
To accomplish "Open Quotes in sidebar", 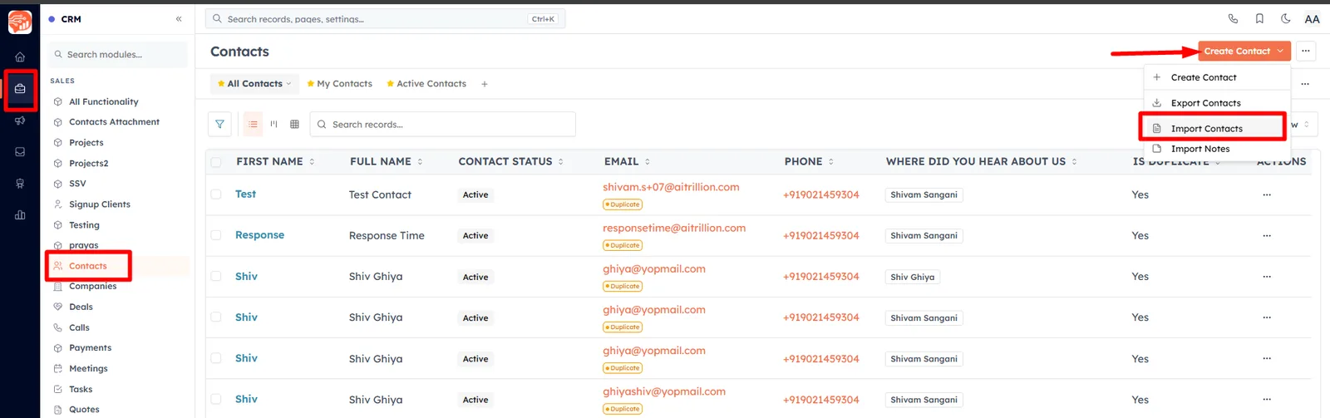I will pyautogui.click(x=84, y=410).
